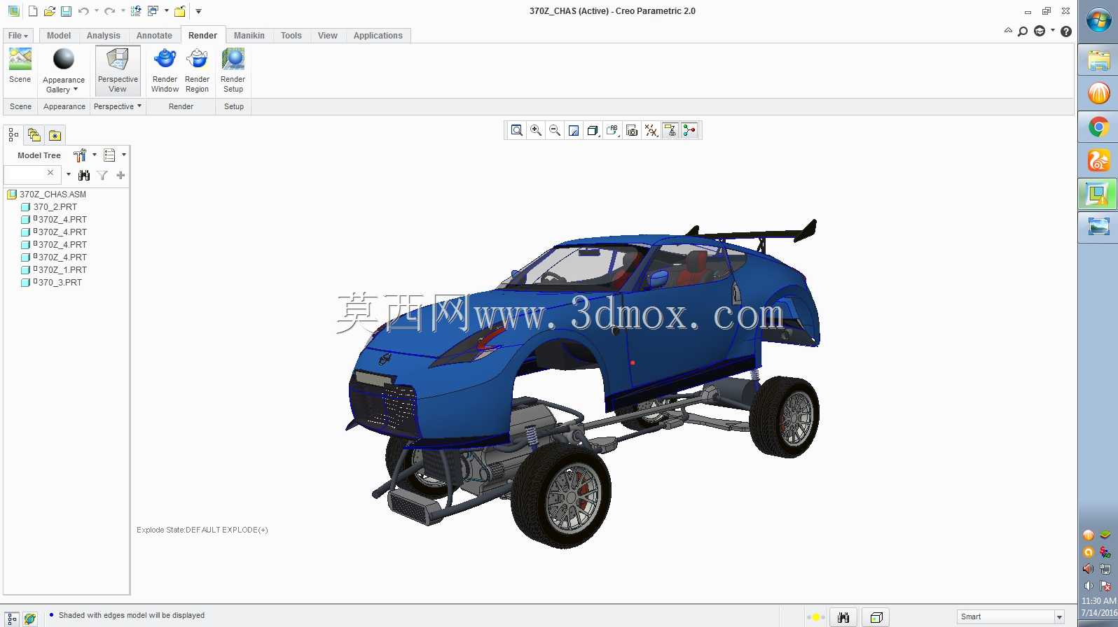Select 370_3.PRT in the tree
Viewport: 1118px width, 627px height.
click(x=60, y=283)
